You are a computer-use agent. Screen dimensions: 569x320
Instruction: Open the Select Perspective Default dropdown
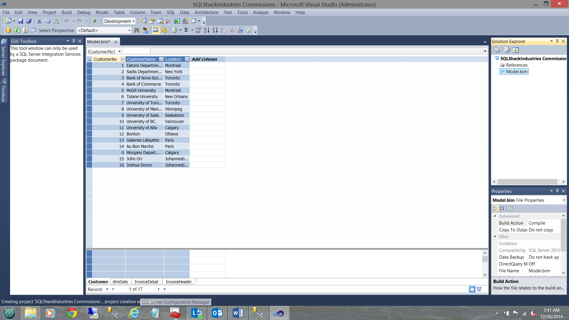(129, 30)
